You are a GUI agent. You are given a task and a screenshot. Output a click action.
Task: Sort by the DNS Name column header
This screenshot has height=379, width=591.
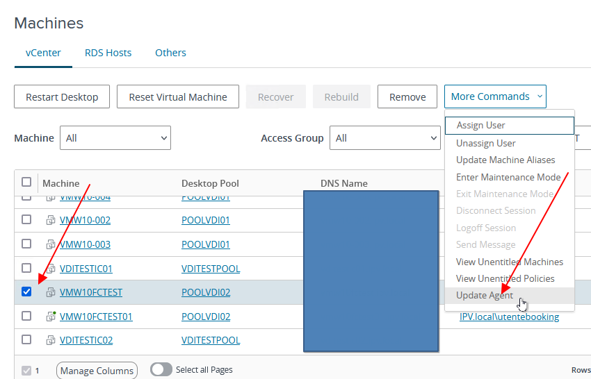tap(344, 183)
